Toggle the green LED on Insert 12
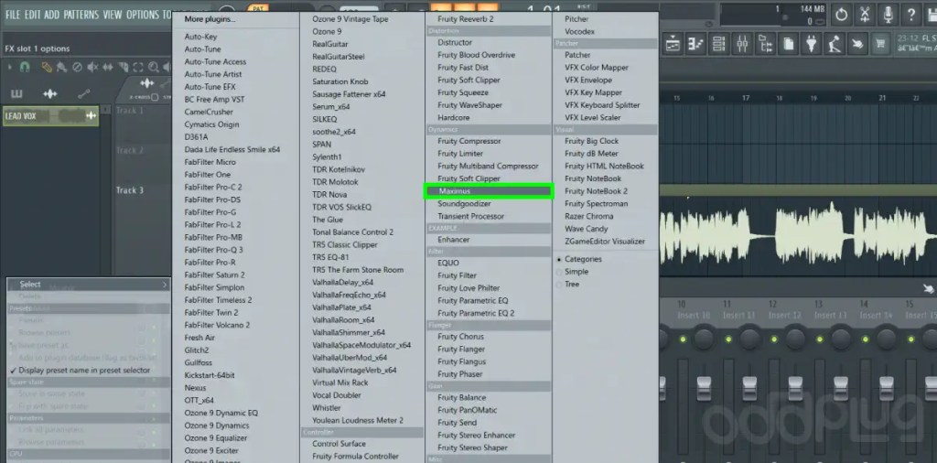Viewport: 937px width, 463px height. (x=774, y=339)
